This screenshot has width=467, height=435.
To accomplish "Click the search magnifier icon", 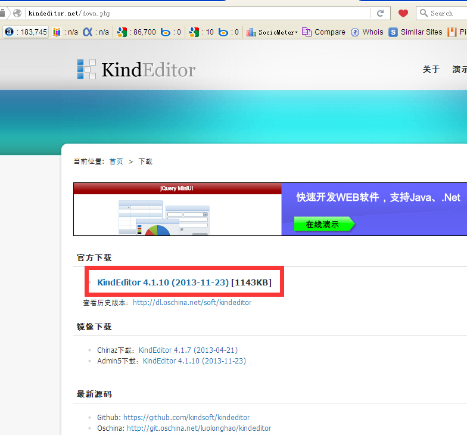I will coord(424,13).
